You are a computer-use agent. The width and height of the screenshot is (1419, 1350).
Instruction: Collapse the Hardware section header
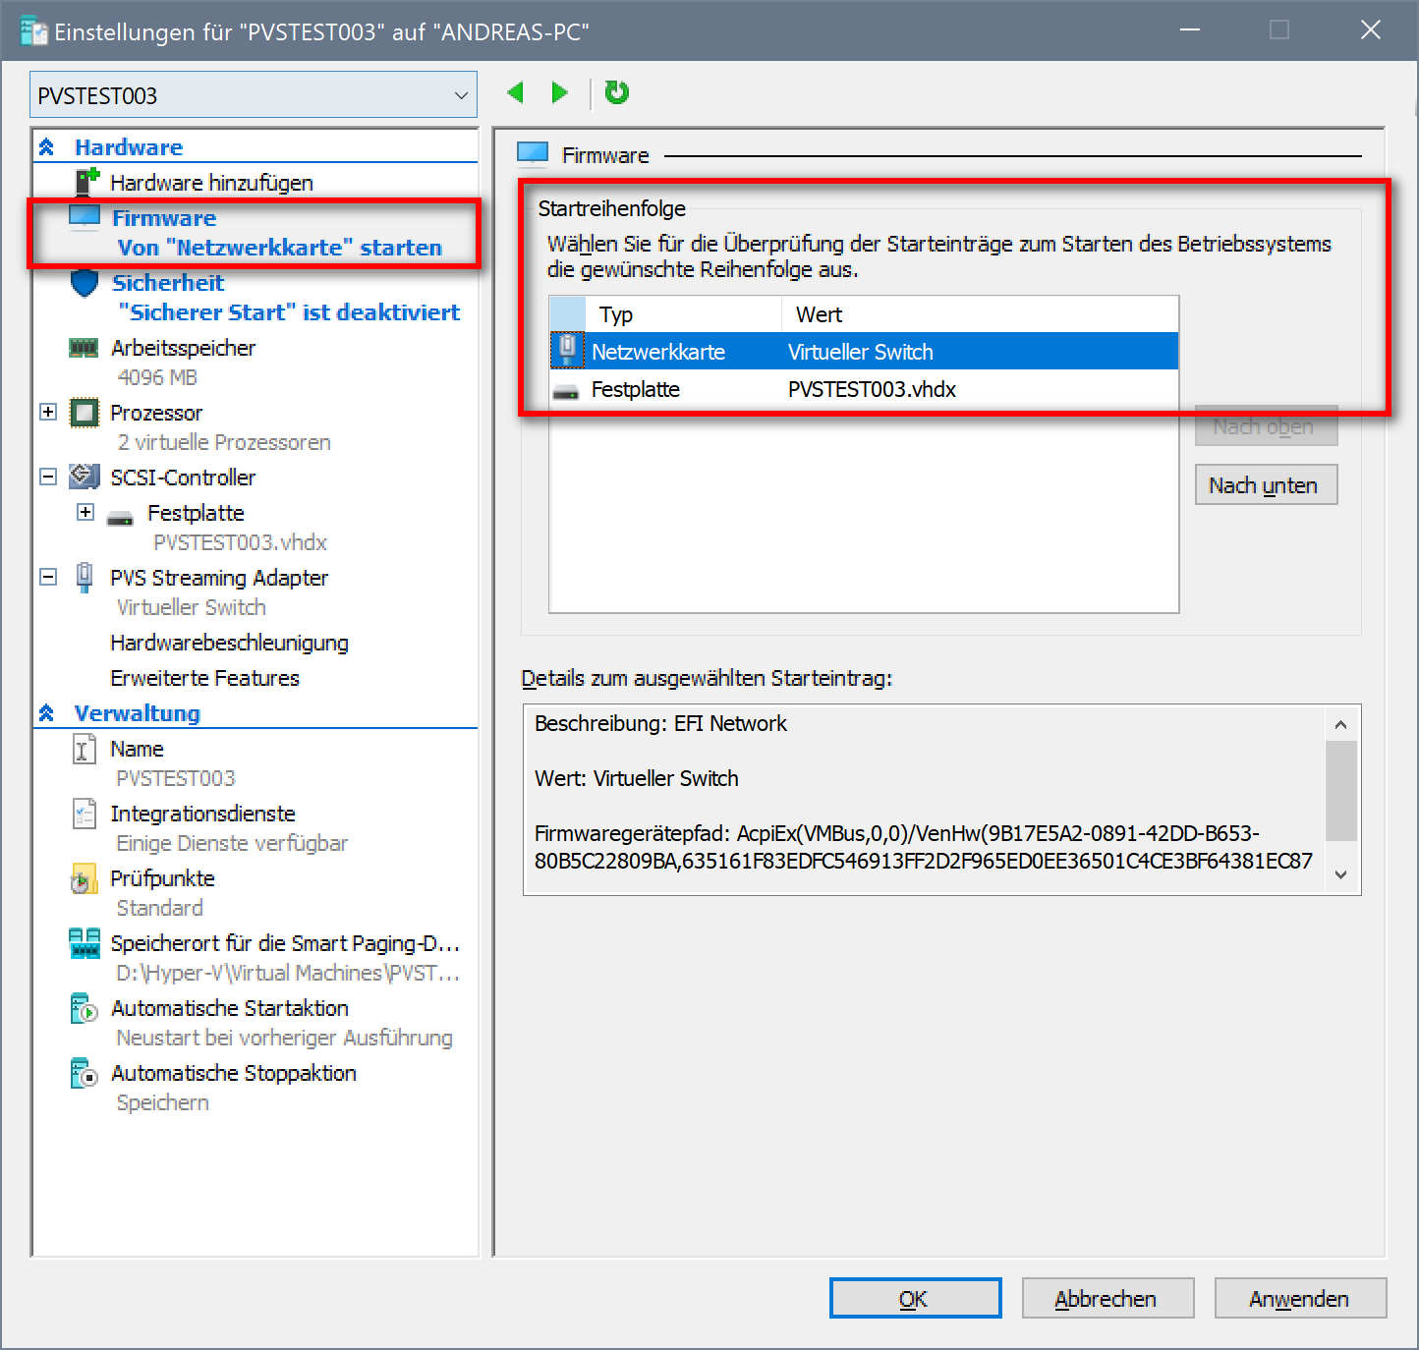tap(46, 147)
